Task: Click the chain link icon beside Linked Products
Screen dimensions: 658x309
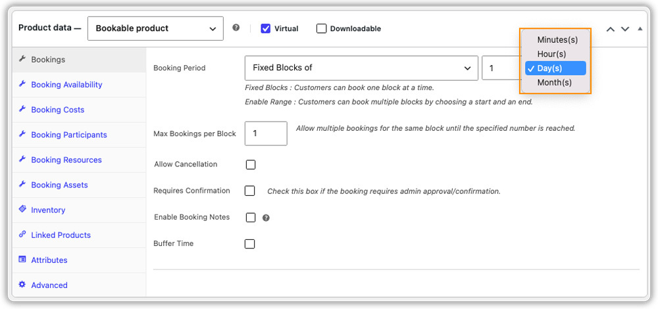Action: 22,234
